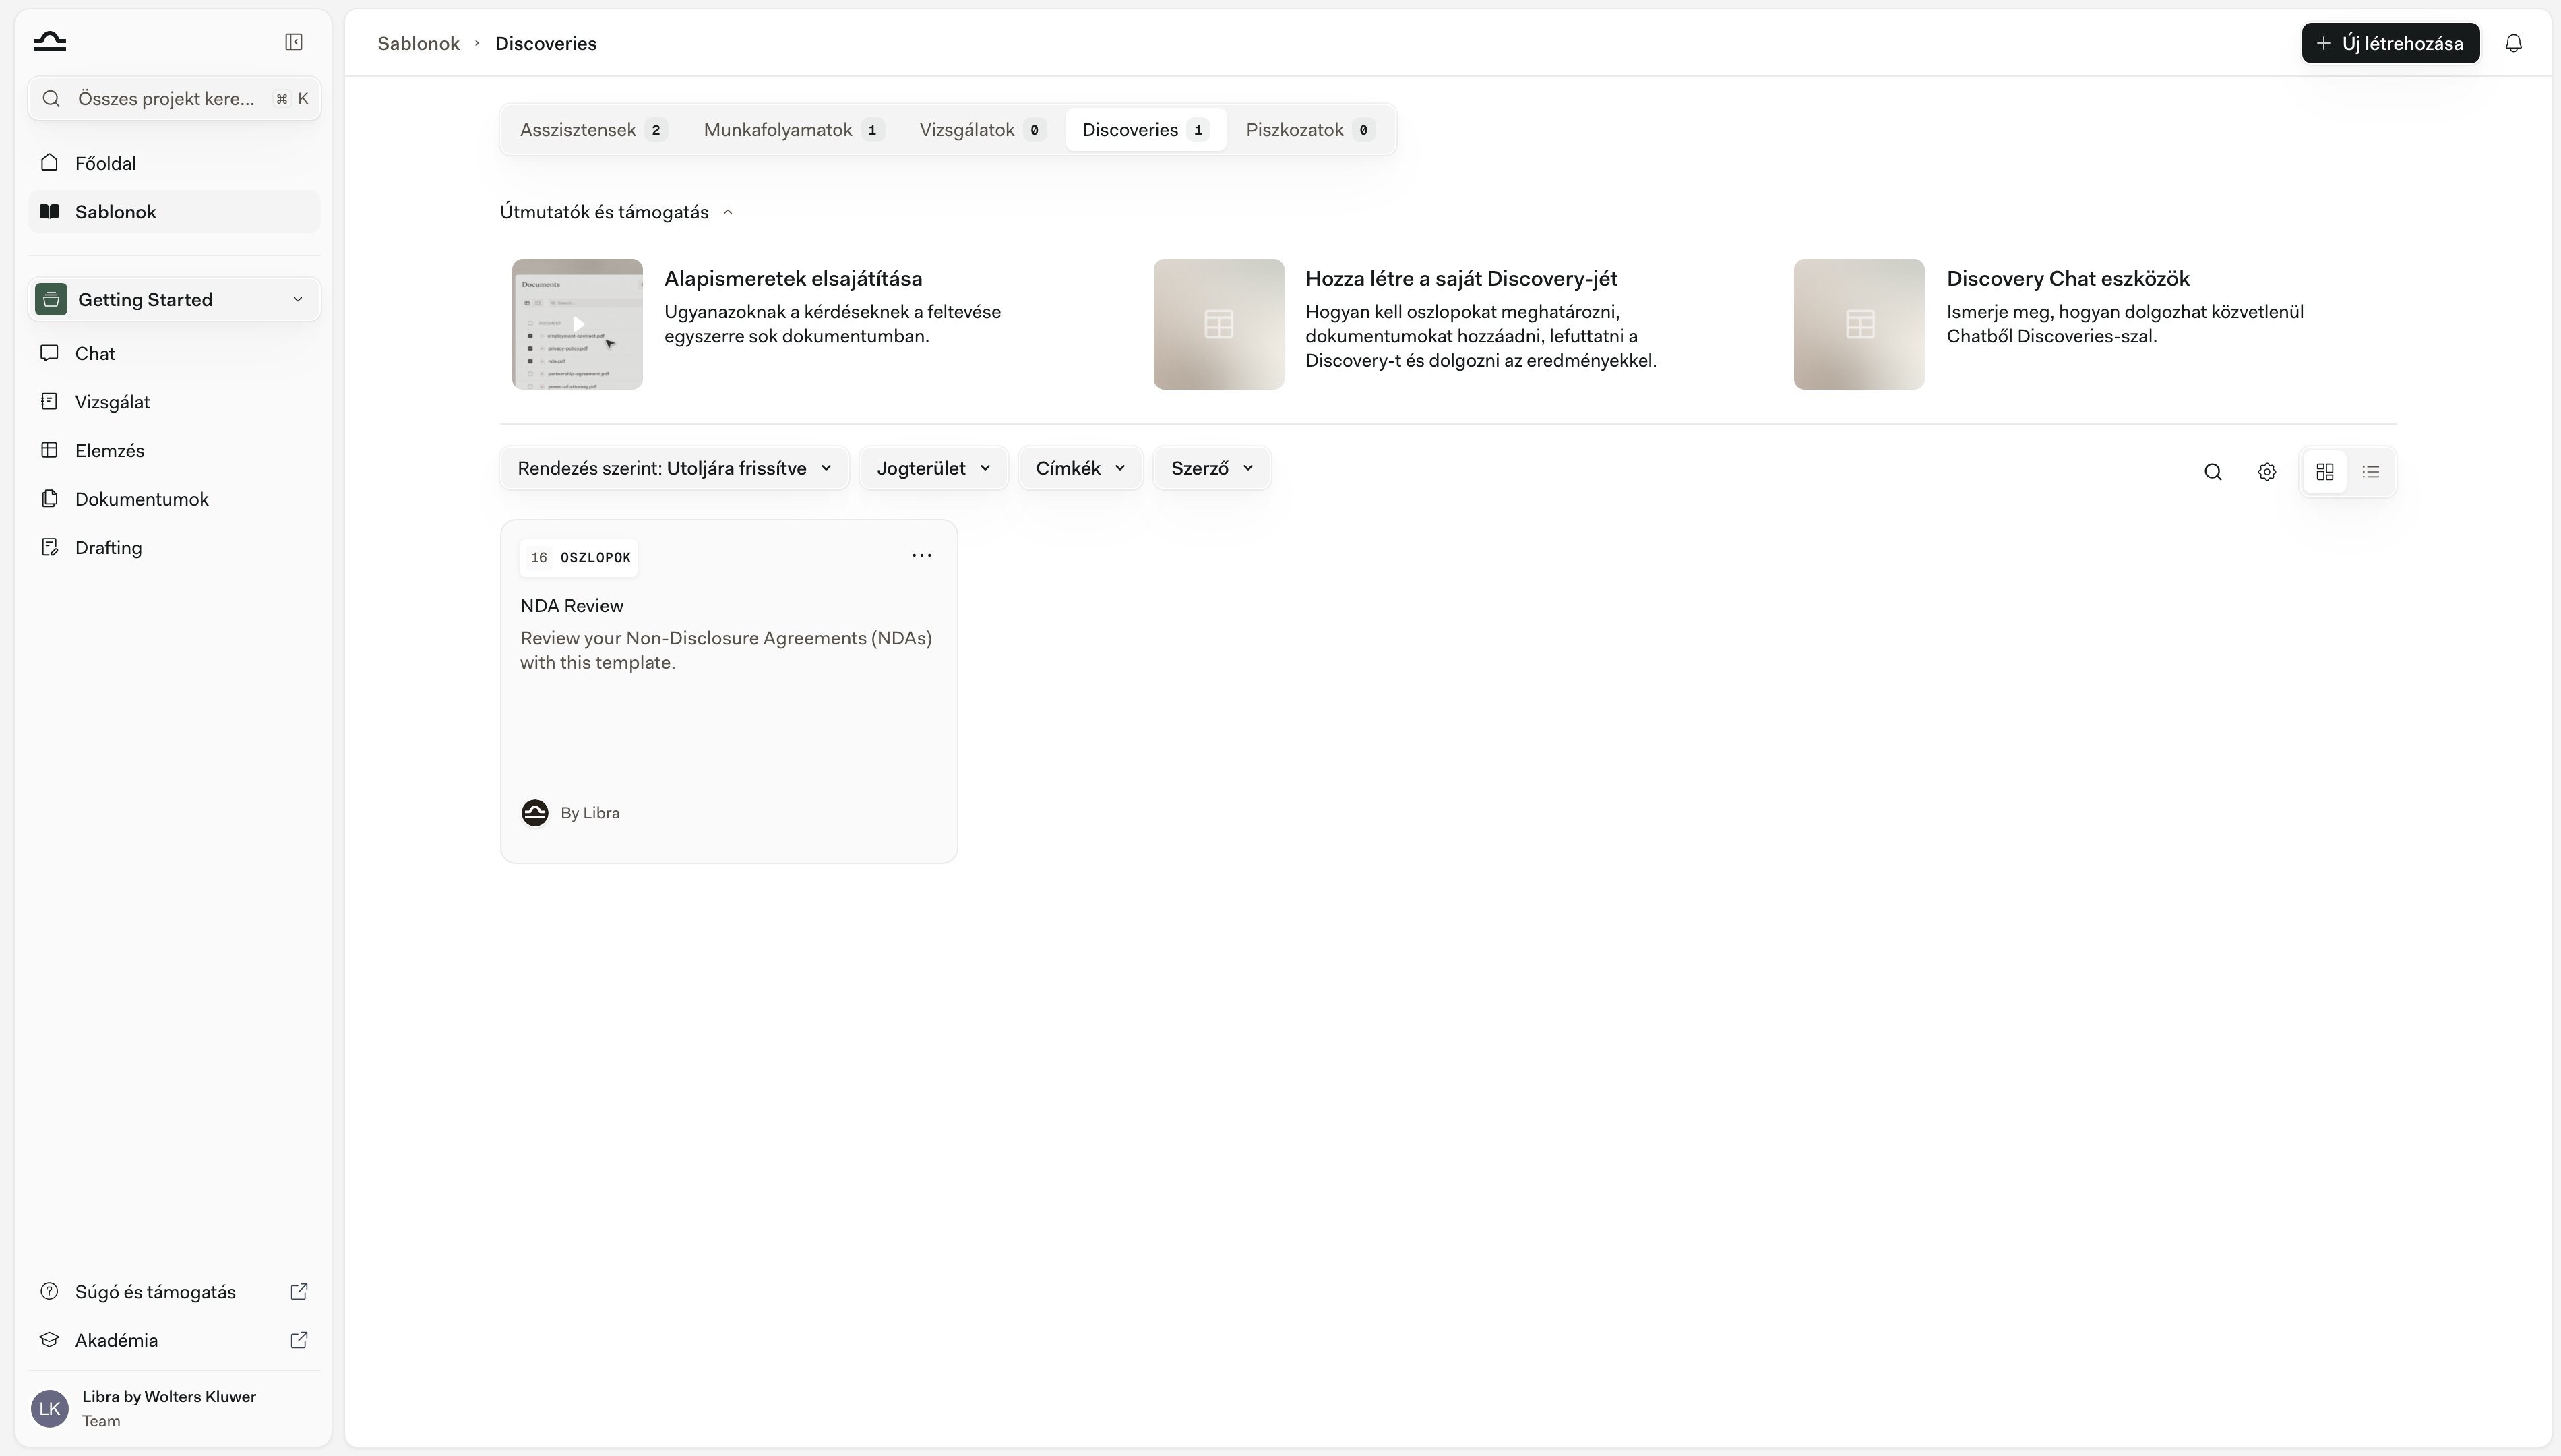This screenshot has height=1456, width=2561.
Task: Click the Sablonok breadcrumb link
Action: [418, 43]
